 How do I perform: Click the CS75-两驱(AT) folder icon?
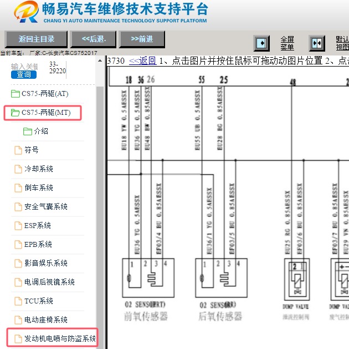(x=16, y=94)
